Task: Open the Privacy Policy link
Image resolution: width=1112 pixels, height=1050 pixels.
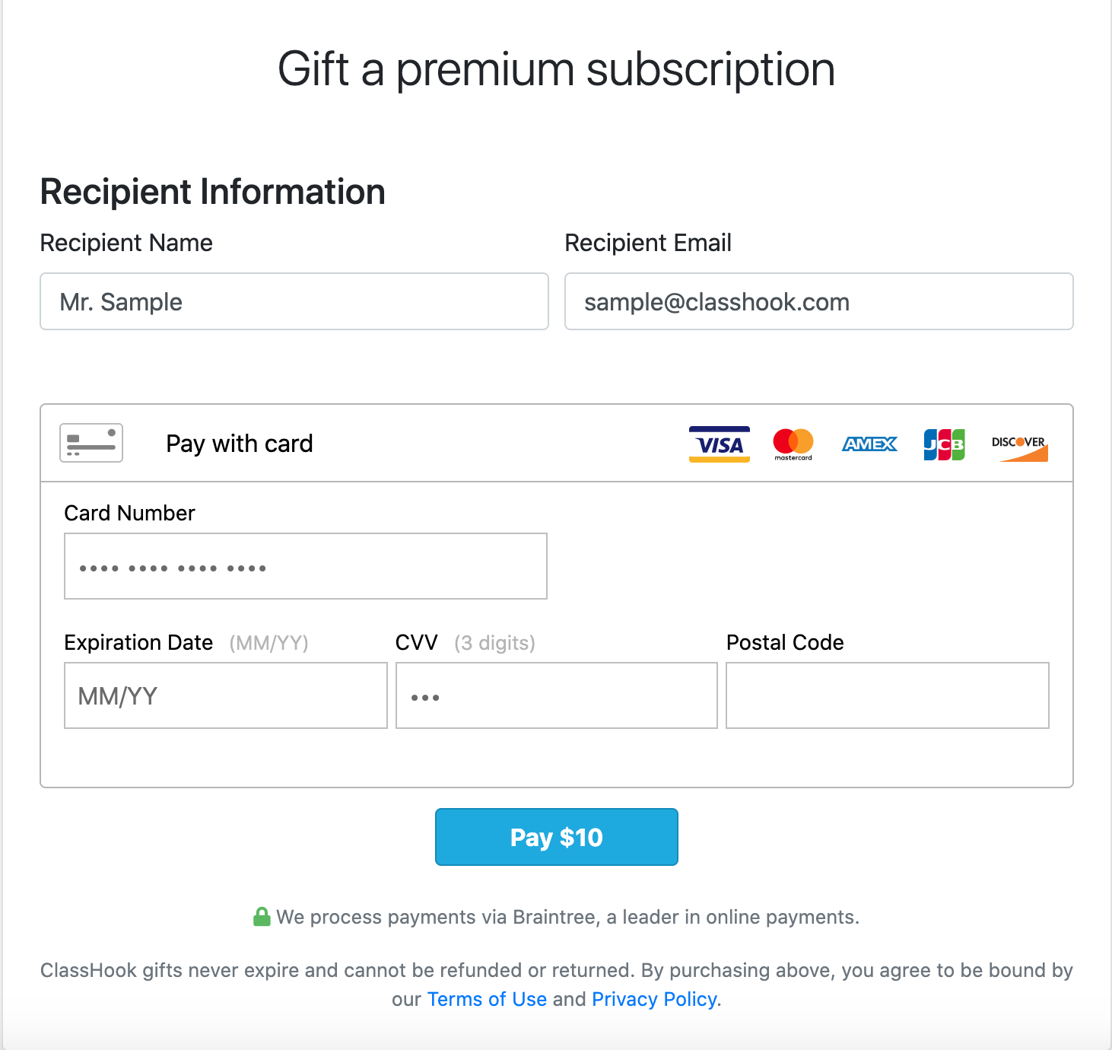Action: (x=654, y=999)
